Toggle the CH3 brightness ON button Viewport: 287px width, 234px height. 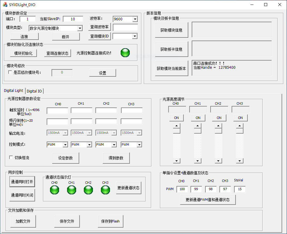(240, 118)
